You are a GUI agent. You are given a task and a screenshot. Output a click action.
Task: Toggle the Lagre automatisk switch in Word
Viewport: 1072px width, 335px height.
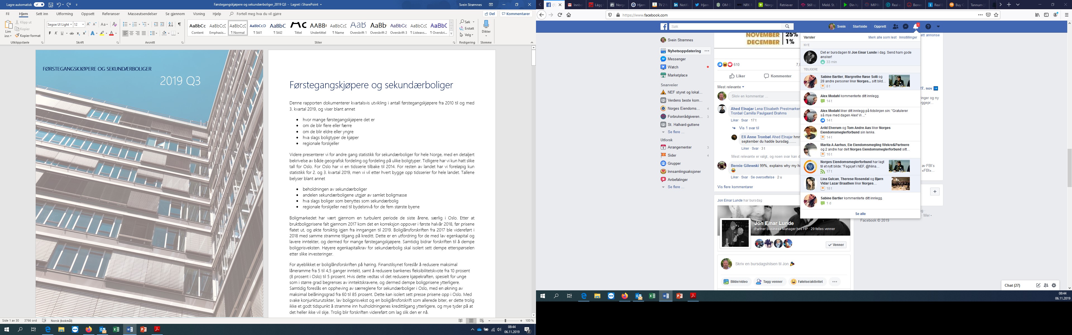coord(39,4)
